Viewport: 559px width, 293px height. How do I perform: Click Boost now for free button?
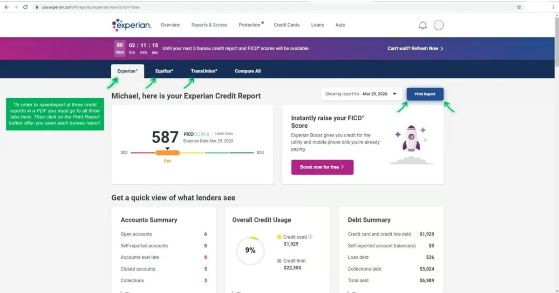322,167
